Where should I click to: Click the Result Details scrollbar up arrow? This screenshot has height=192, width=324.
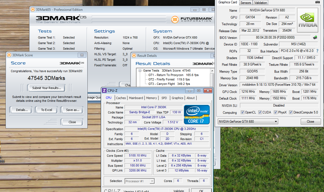[212, 71]
